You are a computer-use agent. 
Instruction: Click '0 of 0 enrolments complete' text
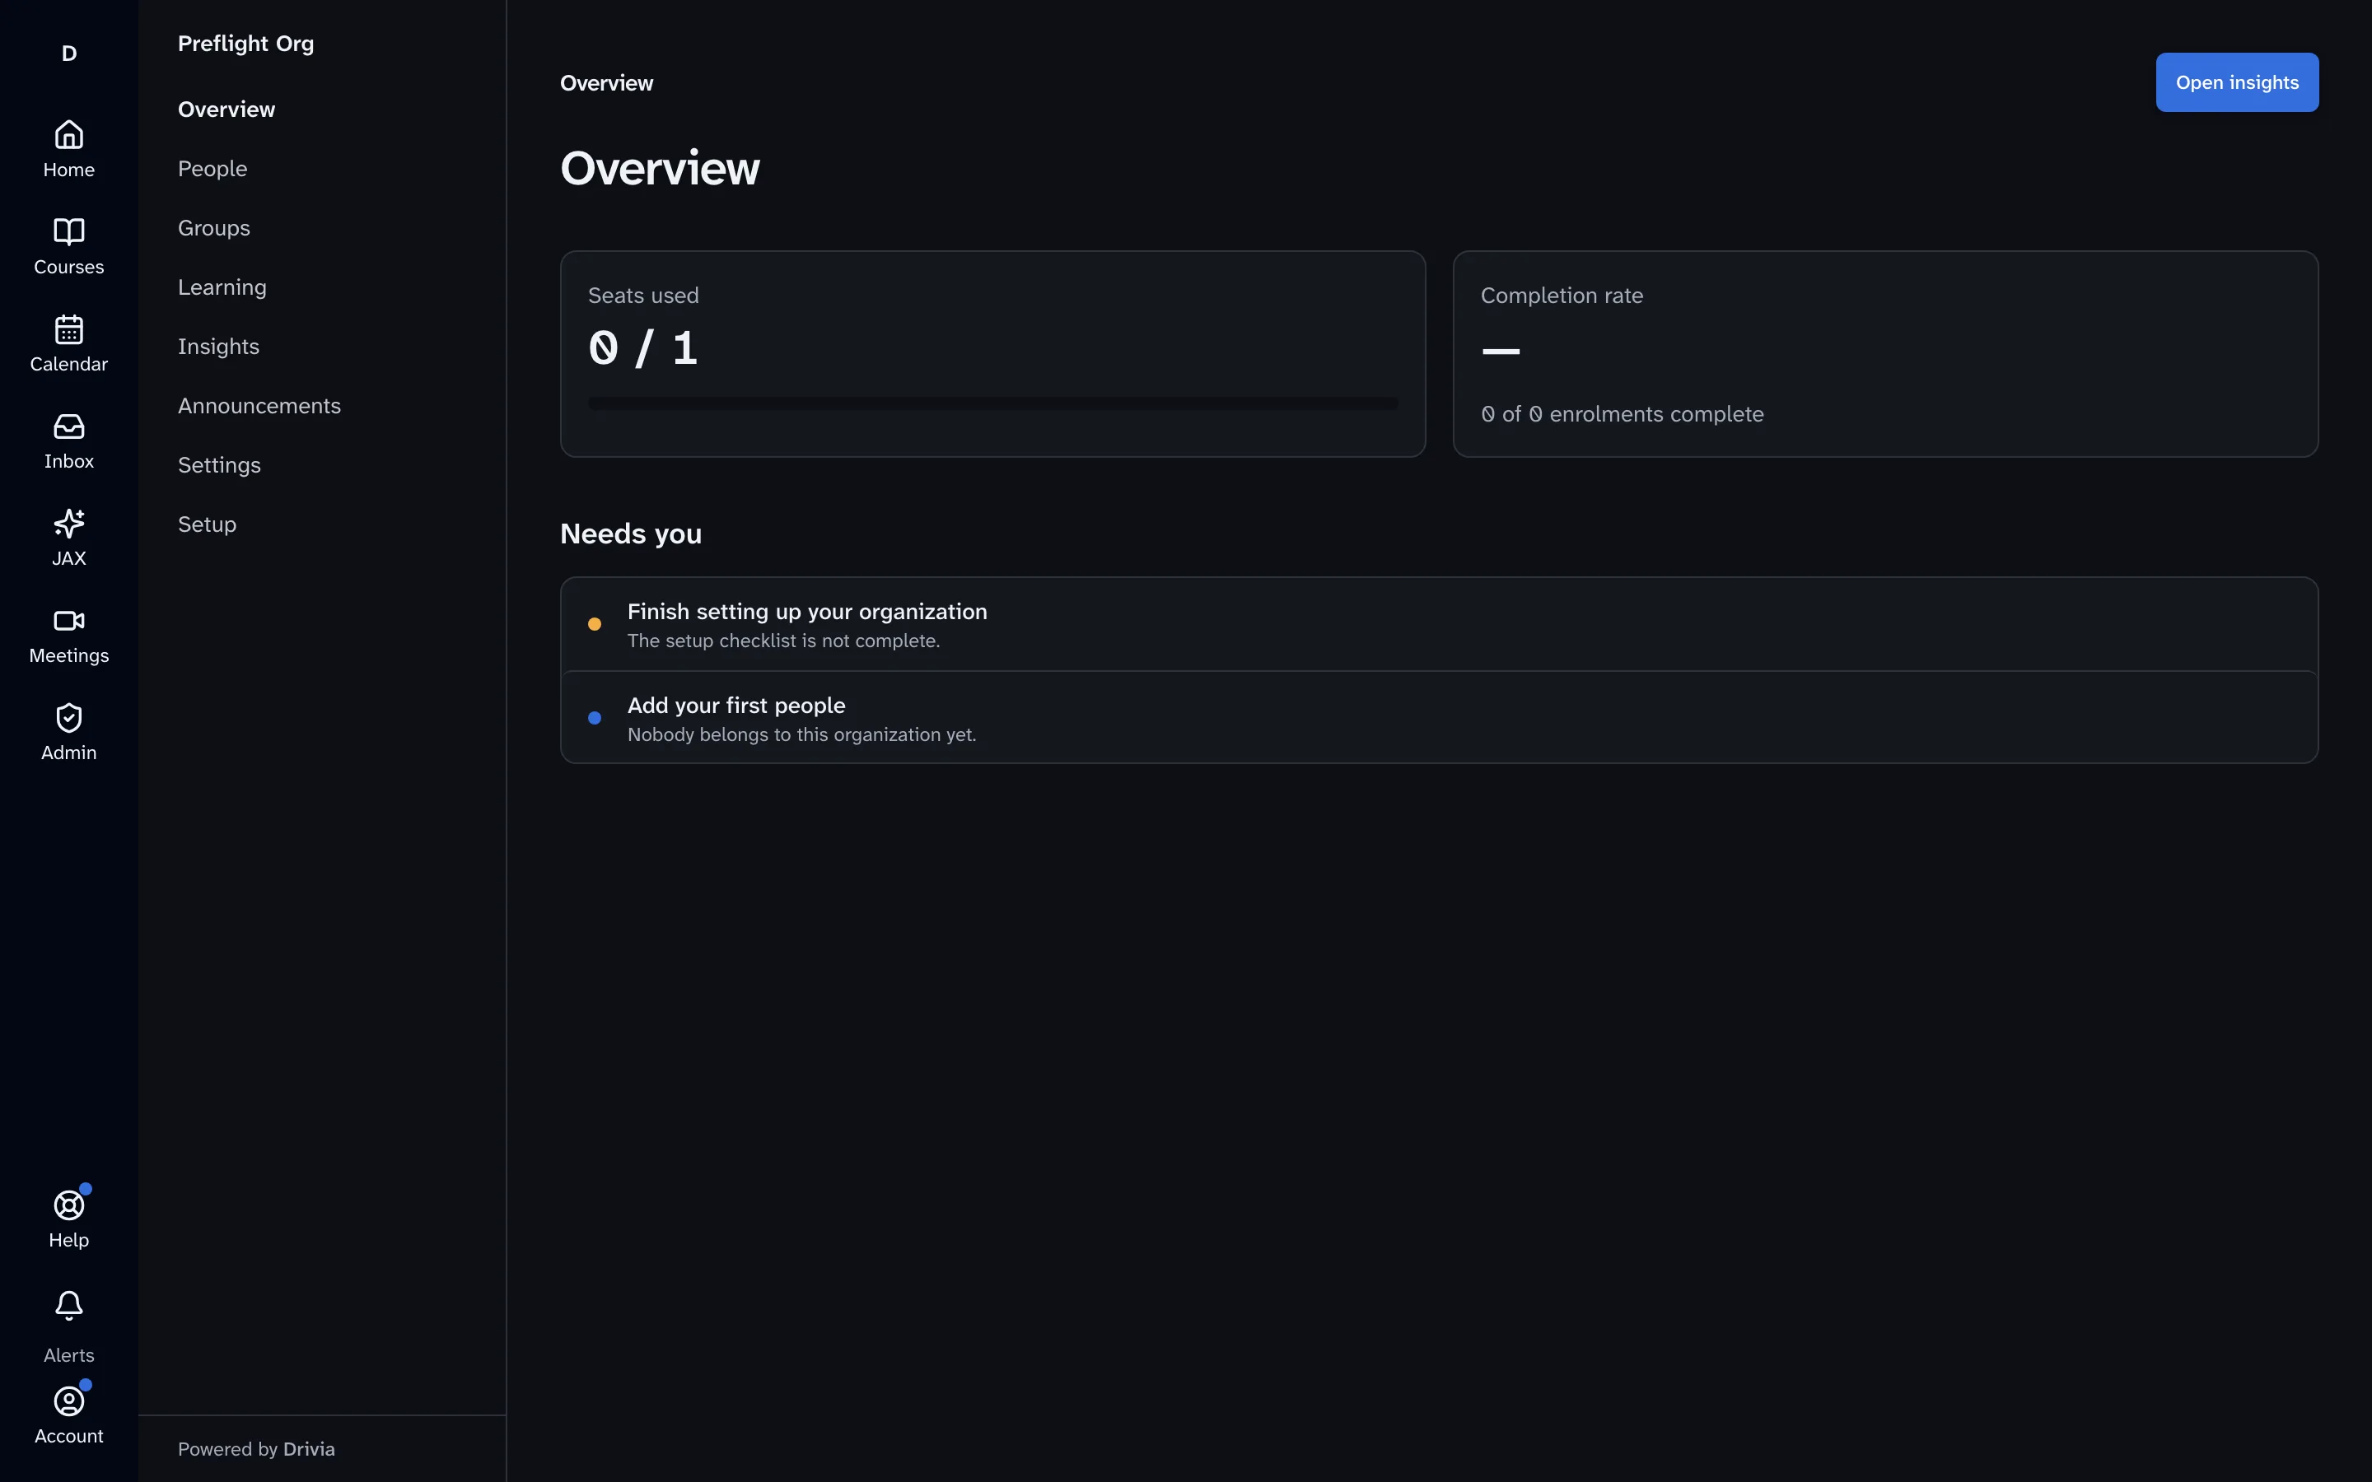(x=1623, y=413)
